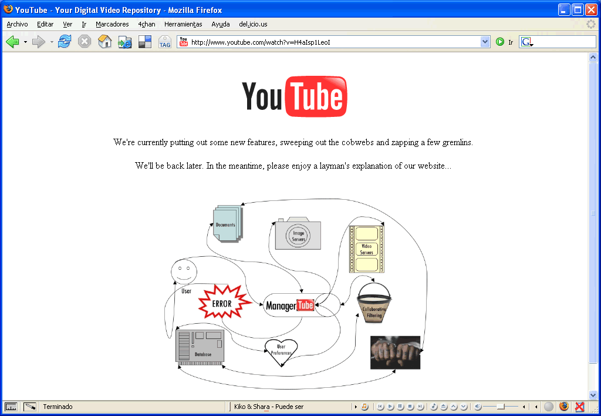The image size is (601, 416).
Task: Open the 4chan menu
Action: coord(147,24)
